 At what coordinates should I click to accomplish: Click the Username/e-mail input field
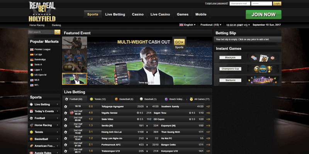coord(240,3)
